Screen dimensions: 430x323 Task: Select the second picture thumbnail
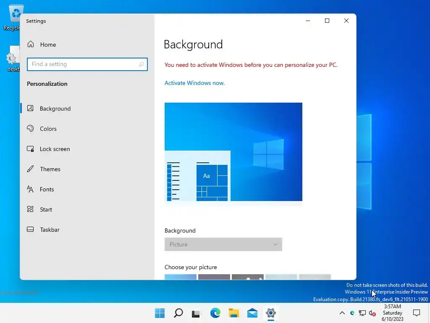(x=214, y=277)
